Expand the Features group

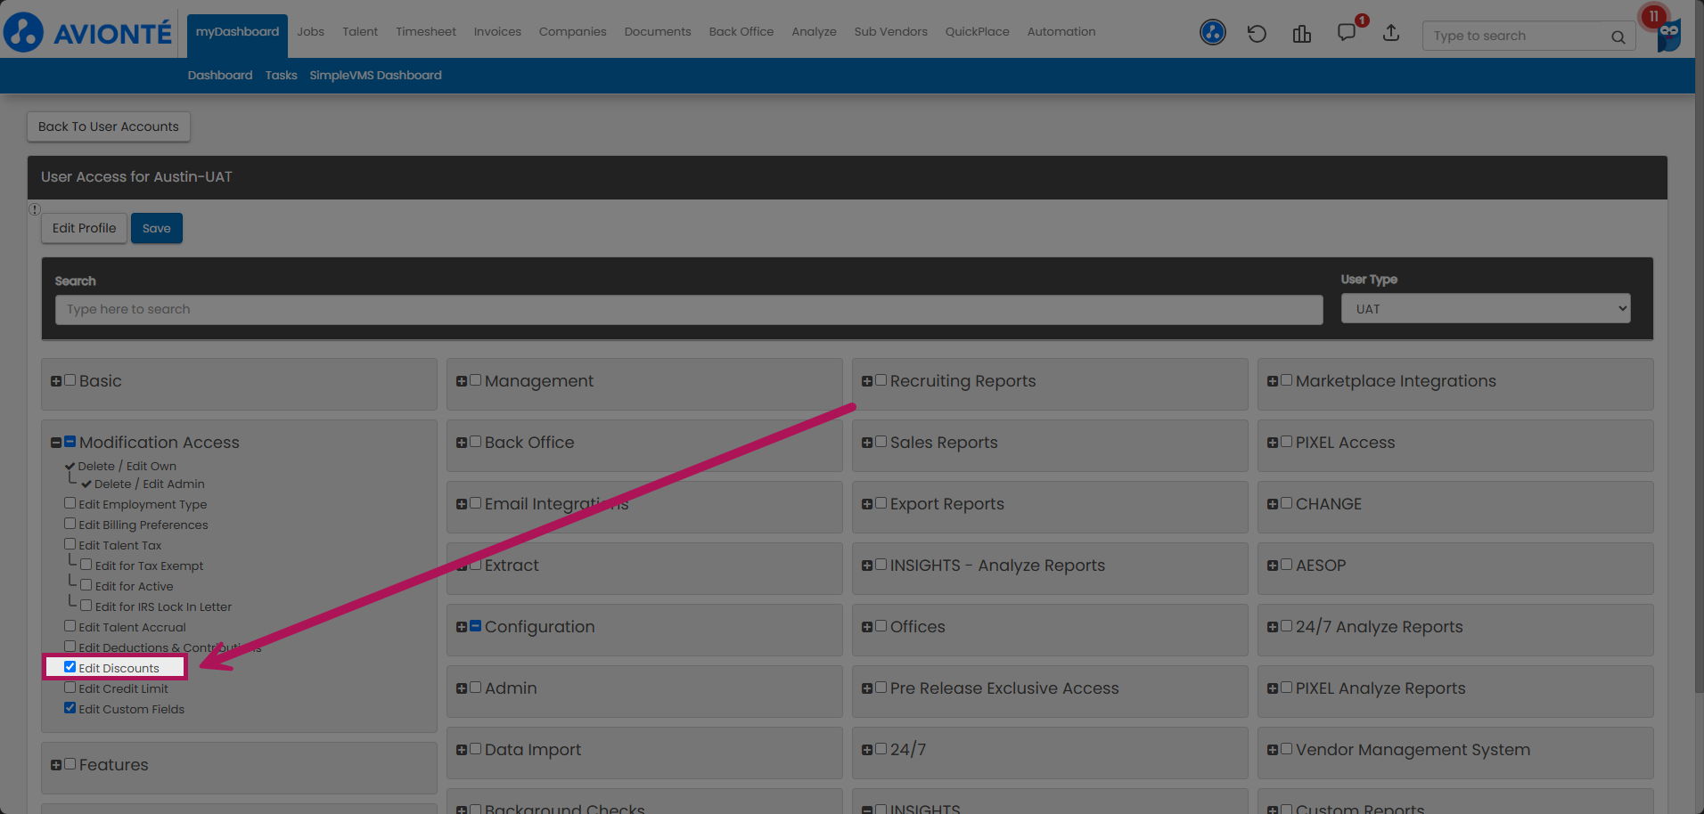(56, 765)
